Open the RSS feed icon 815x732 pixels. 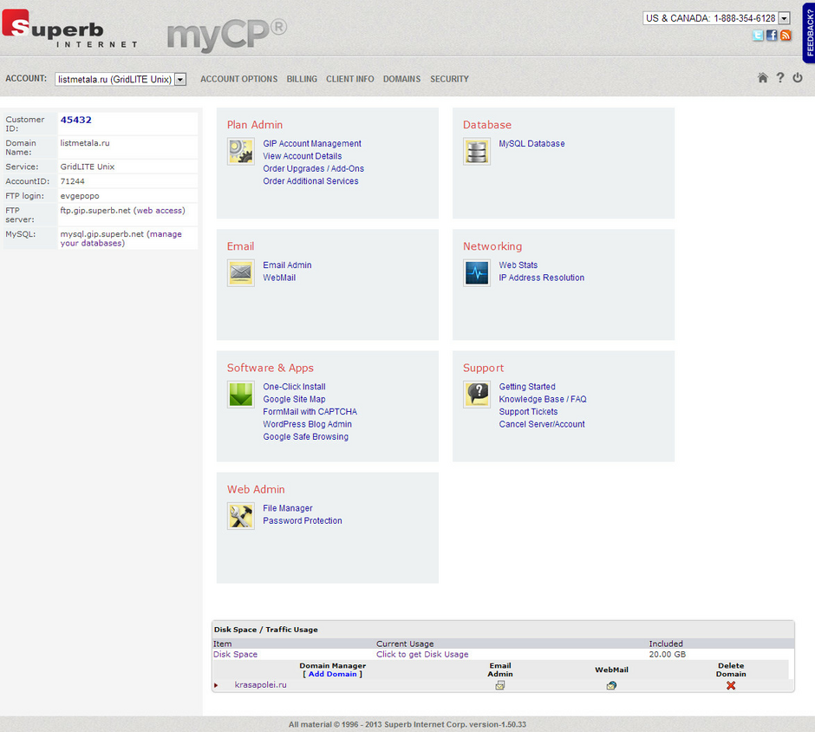tap(786, 36)
